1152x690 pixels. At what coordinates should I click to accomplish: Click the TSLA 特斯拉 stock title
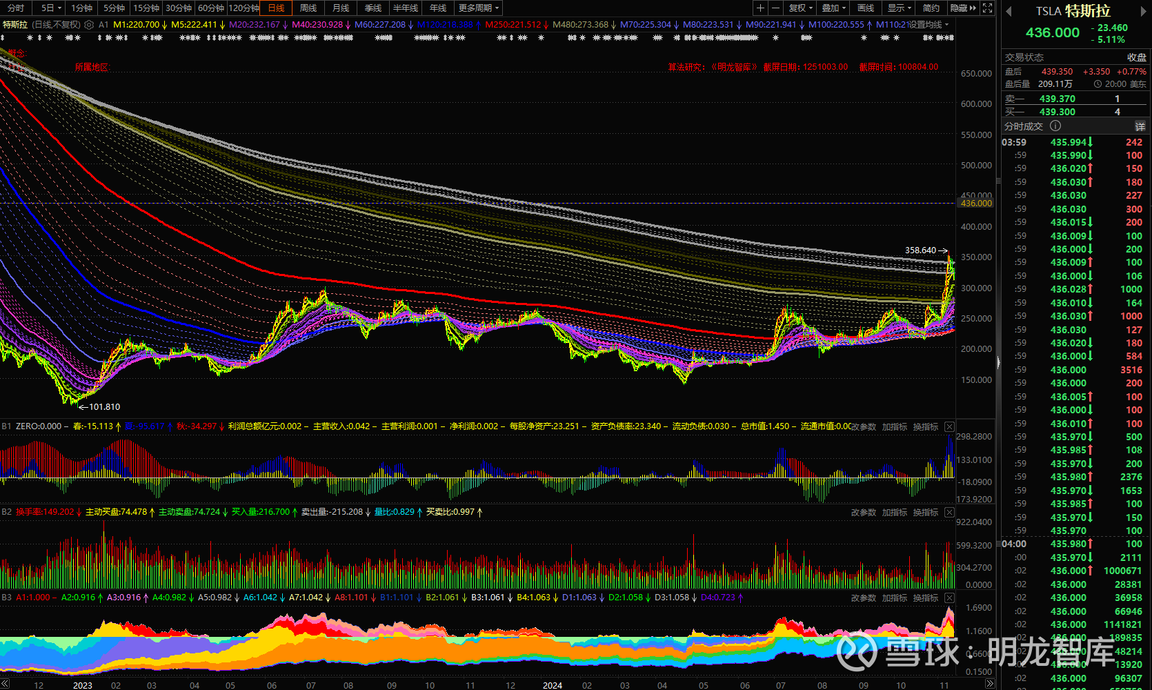coord(1073,11)
